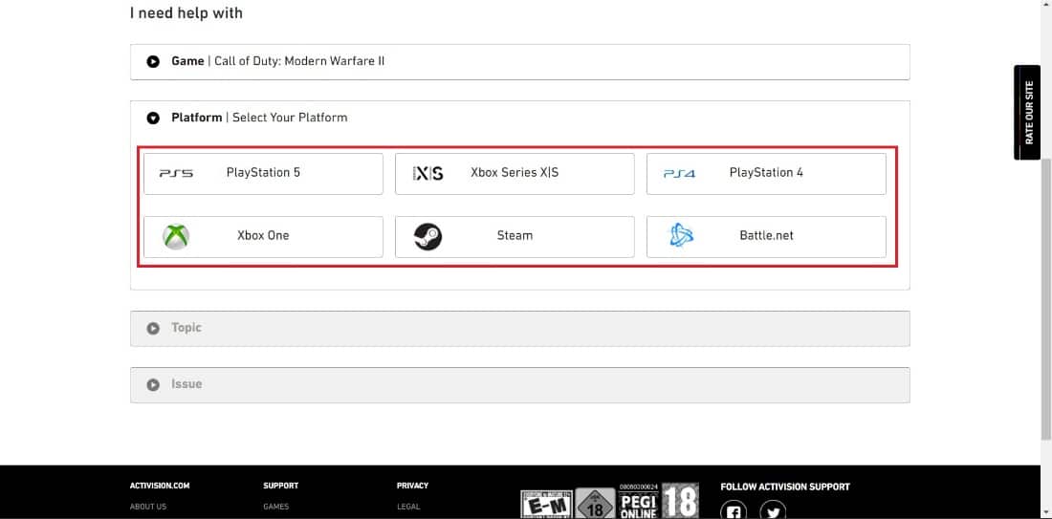Click the Xbox Series X|S logo icon
Screen dimensions: 1052x519
428,174
